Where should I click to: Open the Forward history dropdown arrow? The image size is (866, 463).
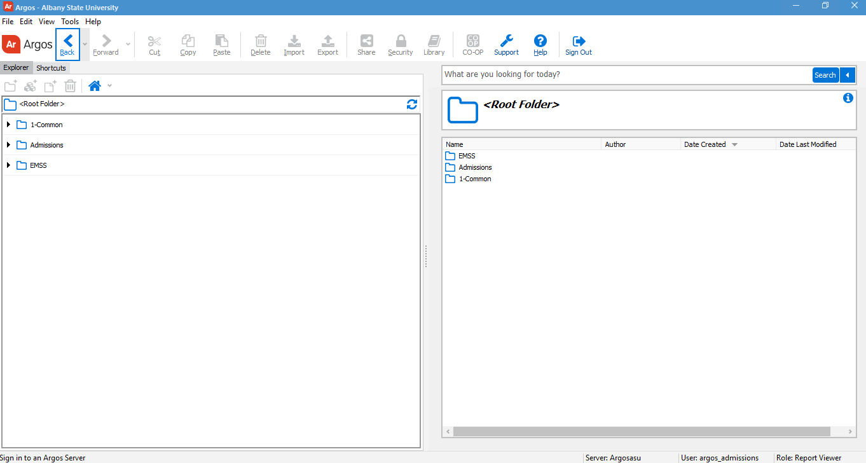128,45
